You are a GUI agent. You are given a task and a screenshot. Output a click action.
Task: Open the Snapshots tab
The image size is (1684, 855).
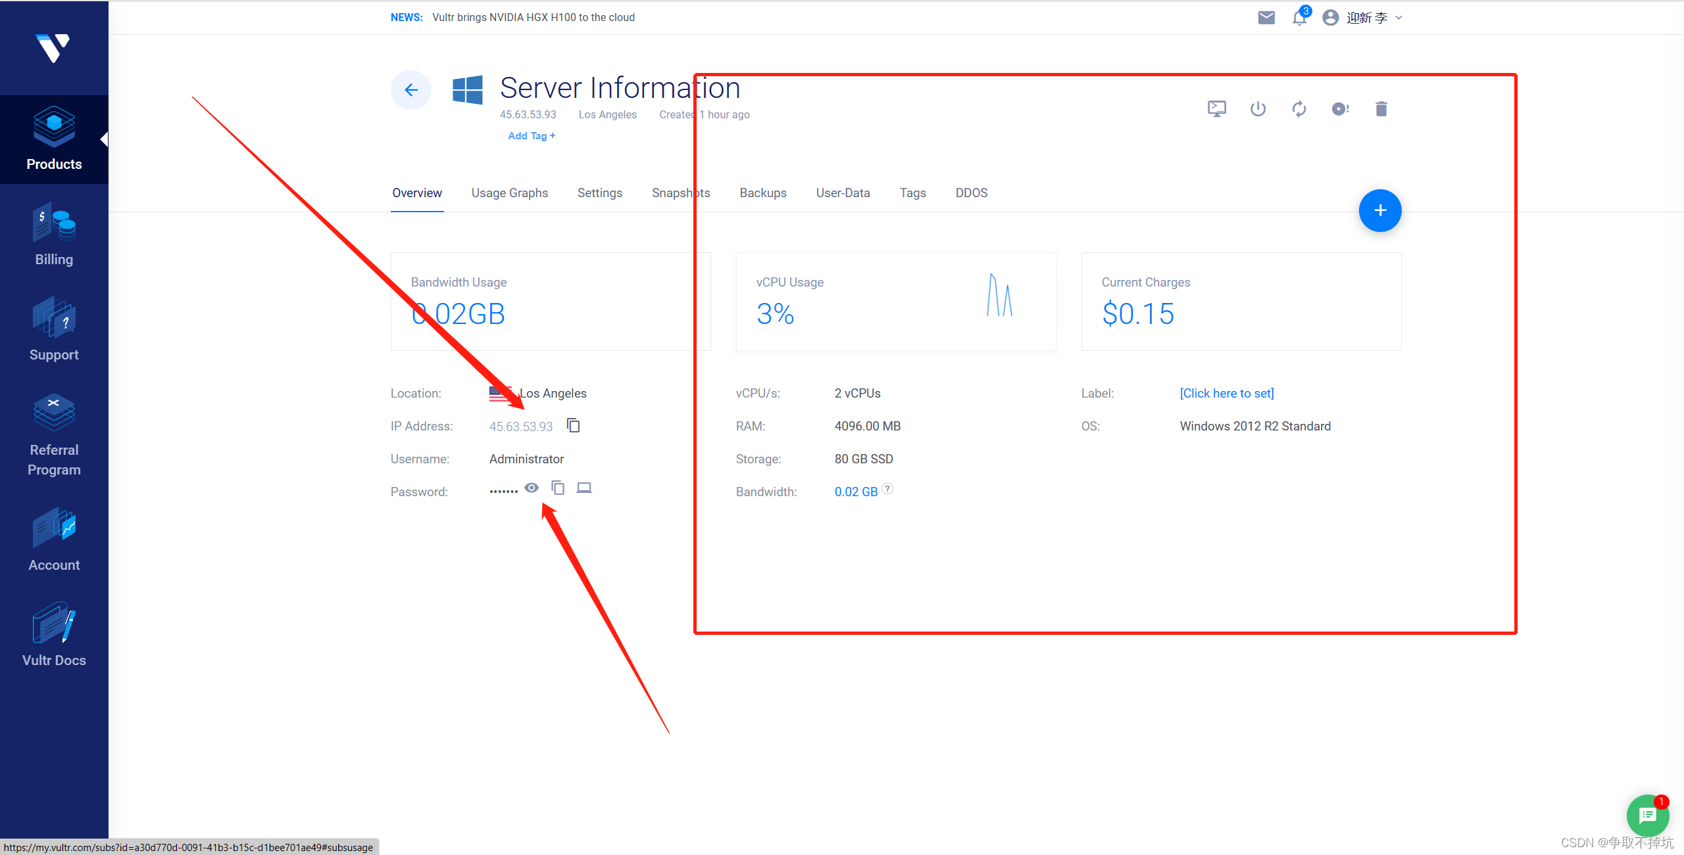click(x=681, y=193)
